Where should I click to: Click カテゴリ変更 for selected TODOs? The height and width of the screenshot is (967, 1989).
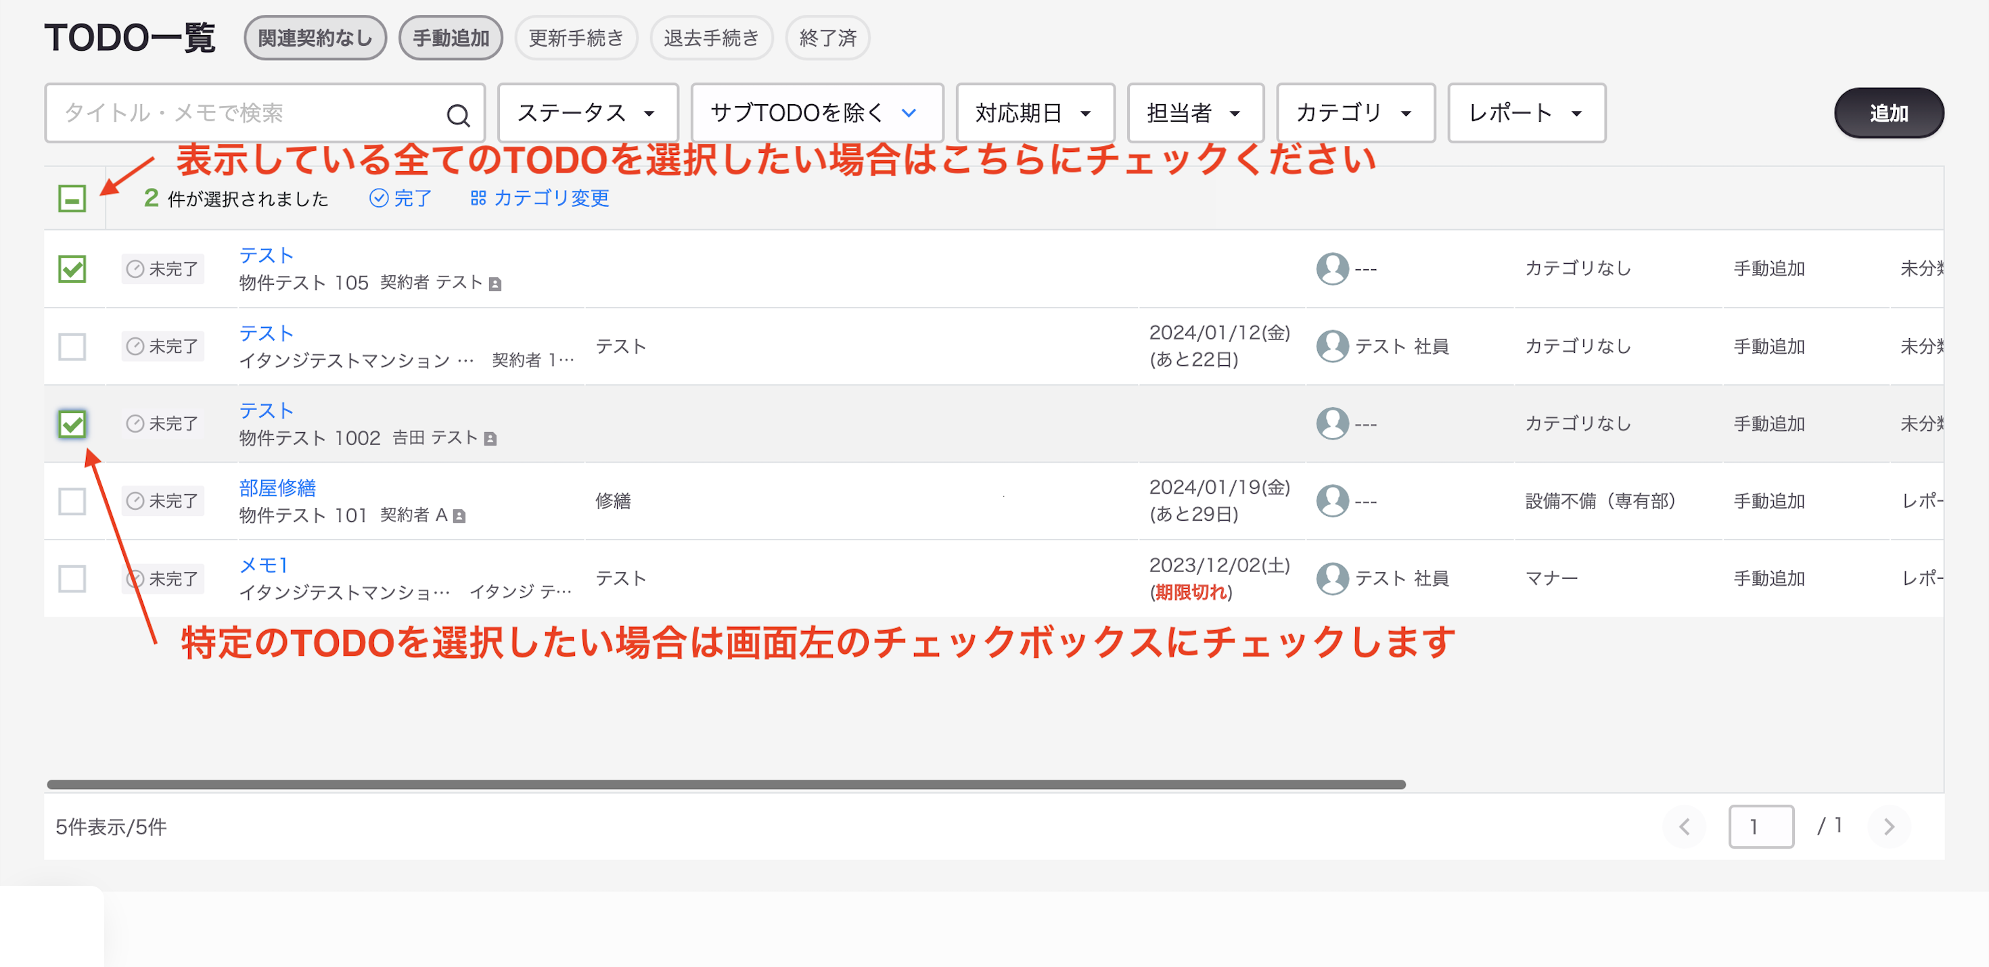pyautogui.click(x=540, y=198)
